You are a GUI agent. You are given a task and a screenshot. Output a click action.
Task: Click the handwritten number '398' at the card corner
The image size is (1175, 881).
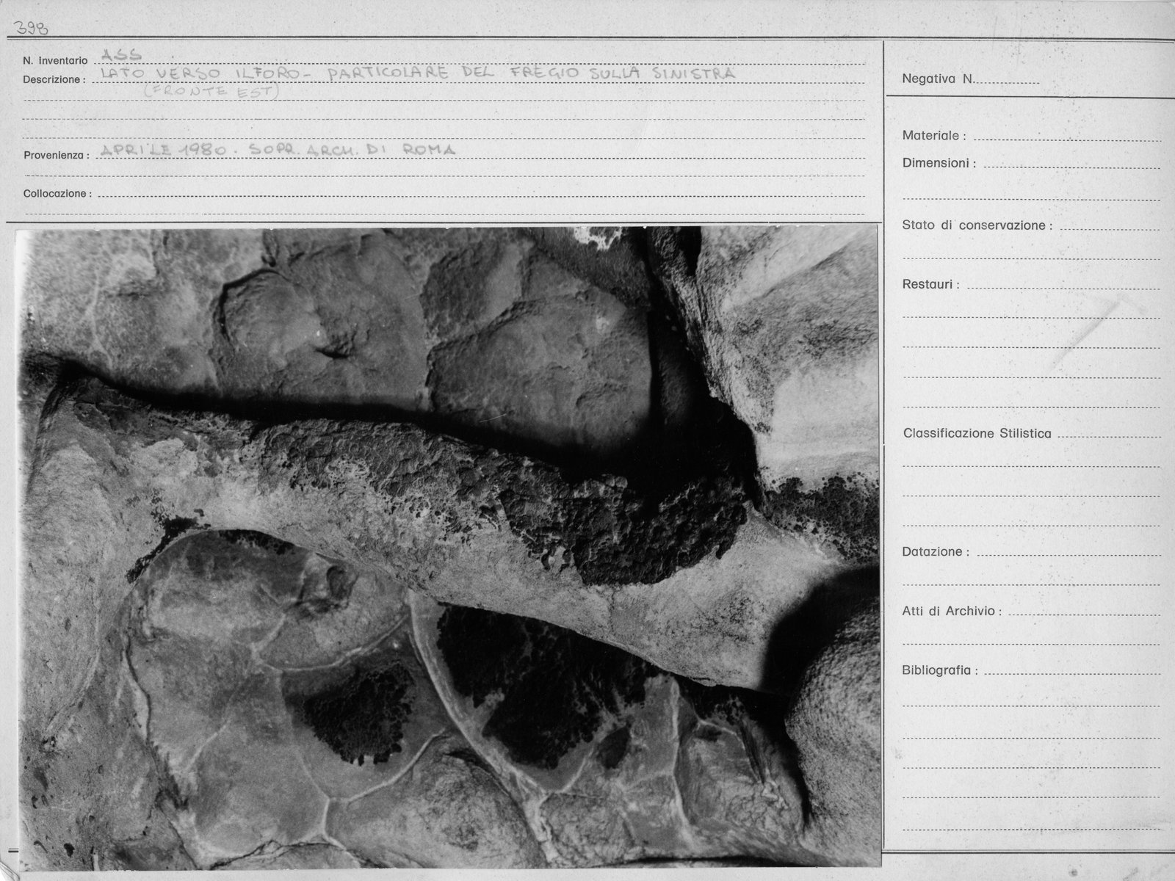tap(32, 28)
